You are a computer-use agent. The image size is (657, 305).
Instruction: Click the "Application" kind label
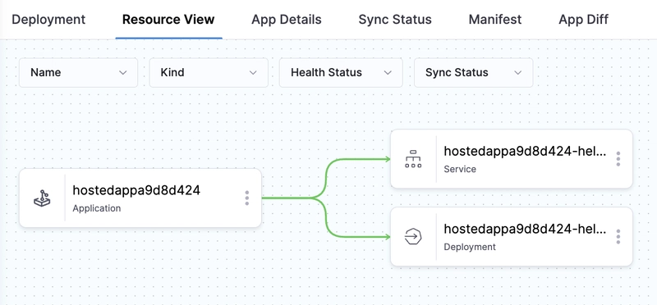tap(97, 208)
